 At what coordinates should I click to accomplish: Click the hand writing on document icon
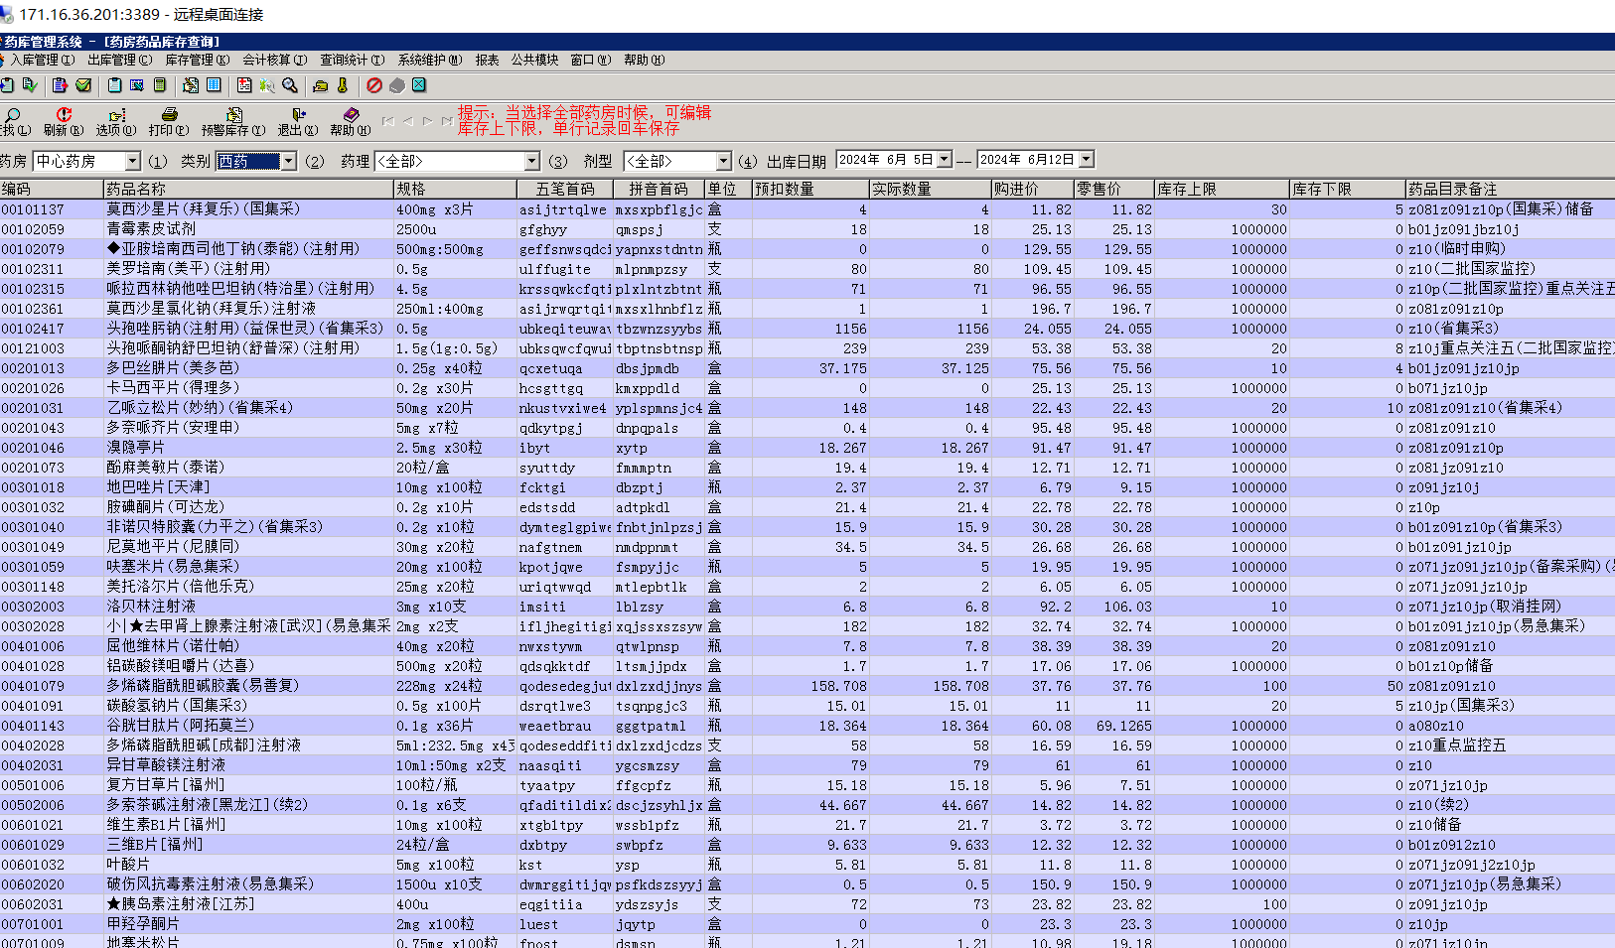point(191,85)
